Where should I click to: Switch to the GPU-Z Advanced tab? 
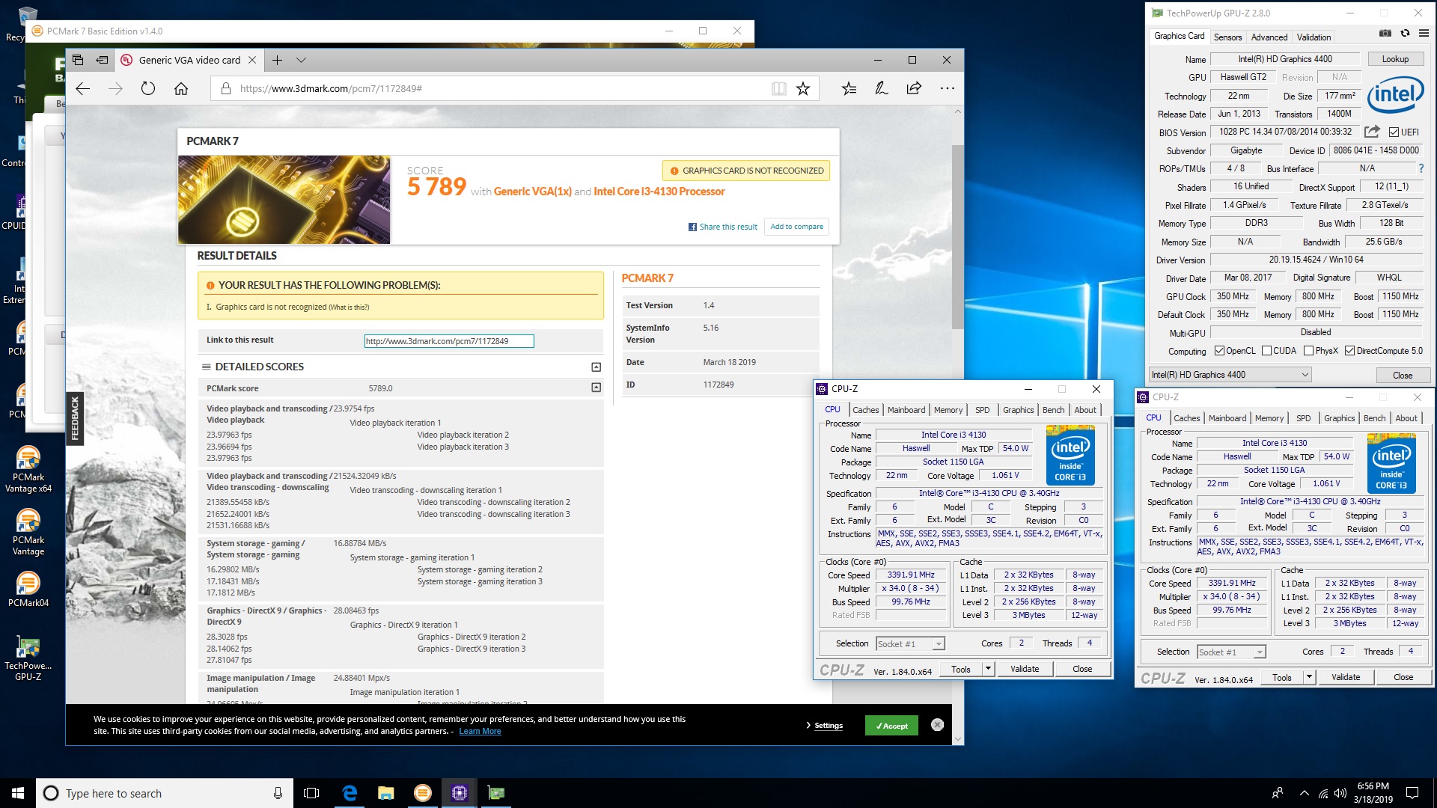click(x=1269, y=37)
